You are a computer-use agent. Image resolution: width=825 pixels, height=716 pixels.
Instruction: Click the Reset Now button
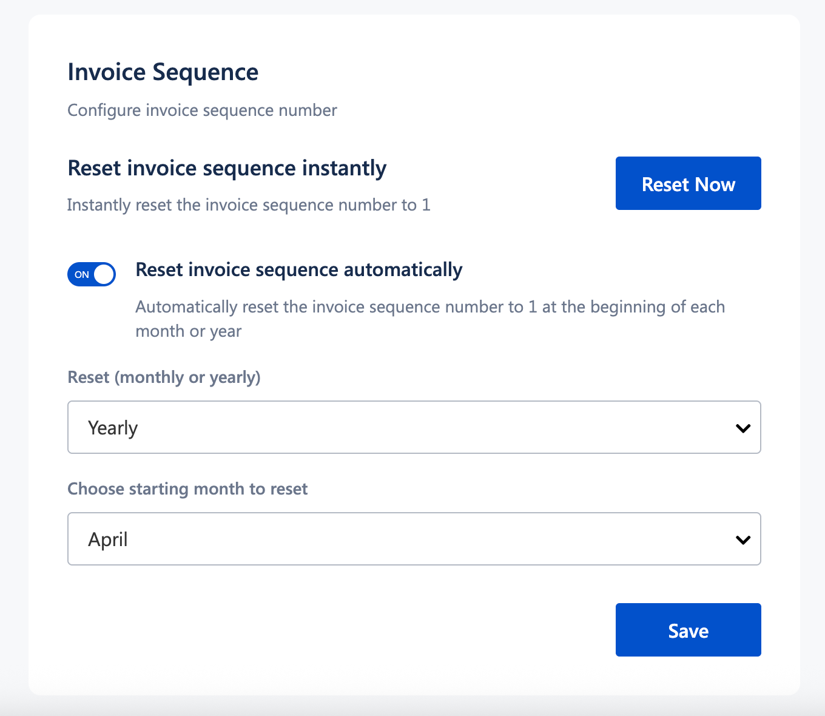click(688, 183)
